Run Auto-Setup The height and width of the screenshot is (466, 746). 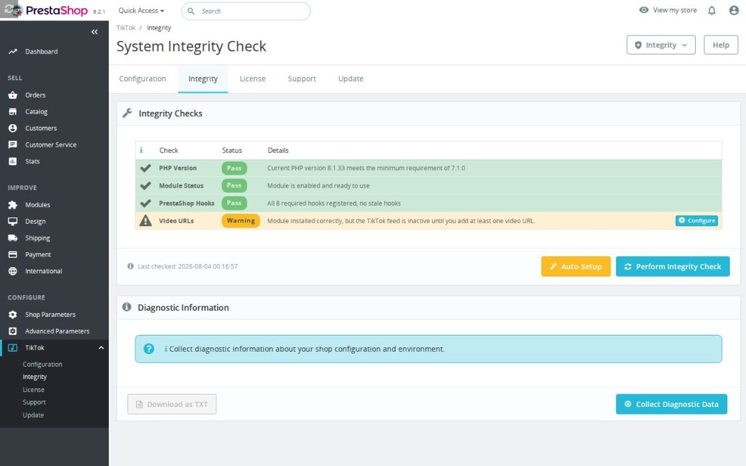pyautogui.click(x=576, y=267)
